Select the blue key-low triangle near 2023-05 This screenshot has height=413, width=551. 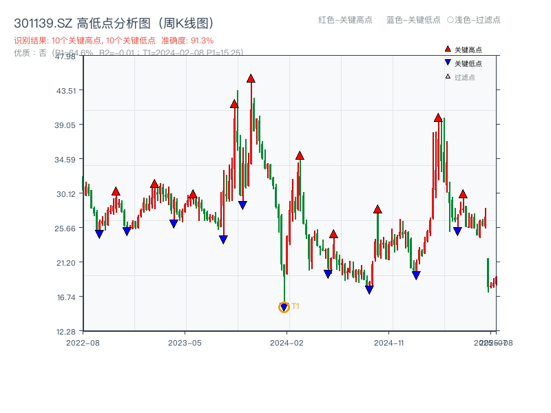172,224
